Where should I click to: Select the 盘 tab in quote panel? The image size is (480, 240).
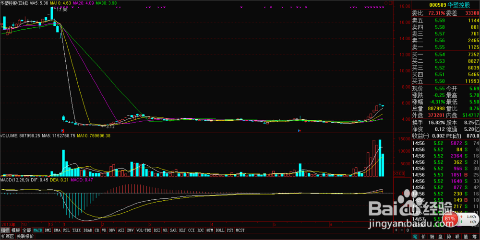441,236
